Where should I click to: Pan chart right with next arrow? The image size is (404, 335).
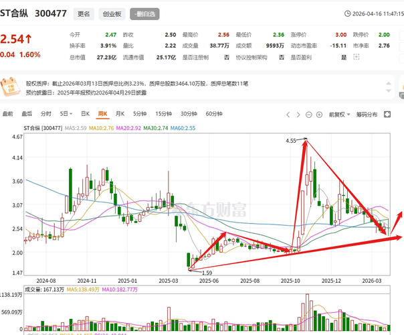coord(298,115)
